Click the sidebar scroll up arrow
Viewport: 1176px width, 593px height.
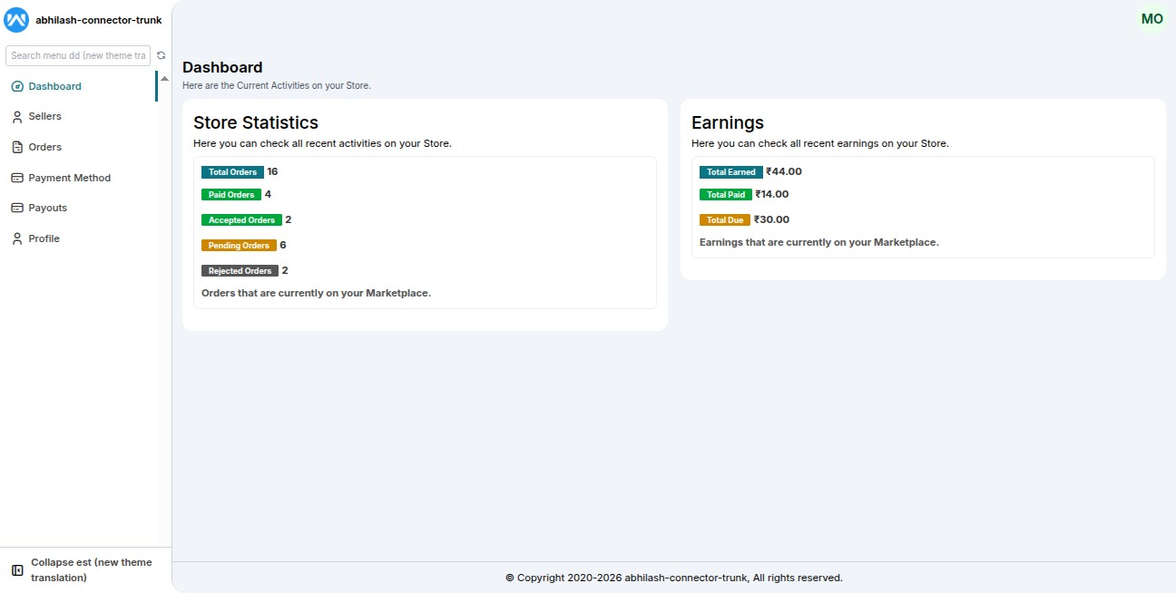tap(164, 79)
